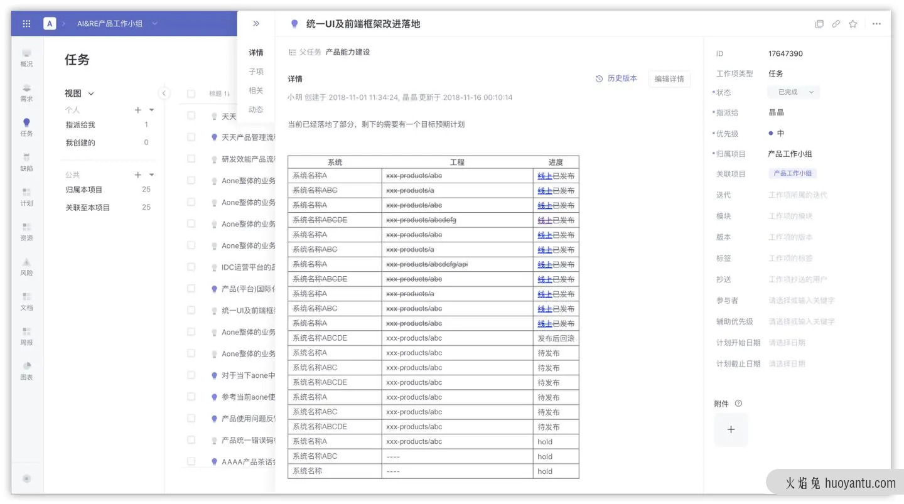
Task: Open 计划 in the left sidebar
Action: (x=26, y=197)
